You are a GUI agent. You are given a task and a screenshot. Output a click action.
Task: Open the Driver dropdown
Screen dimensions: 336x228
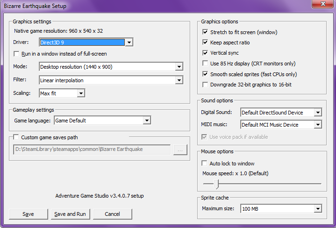pyautogui.click(x=129, y=43)
